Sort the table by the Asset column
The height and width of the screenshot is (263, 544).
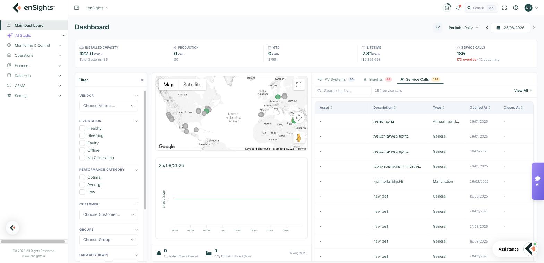tap(326, 108)
